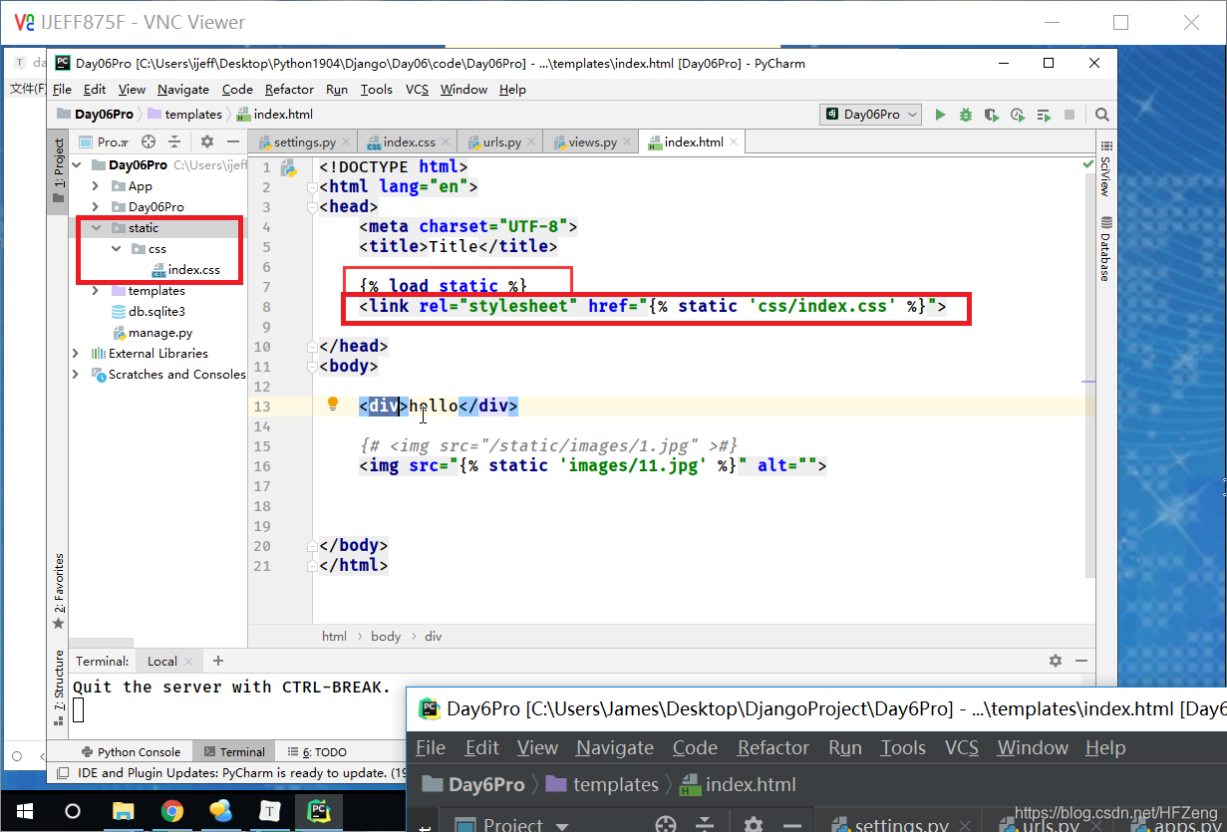Click the body breadcrumb below the editor

[x=385, y=636]
